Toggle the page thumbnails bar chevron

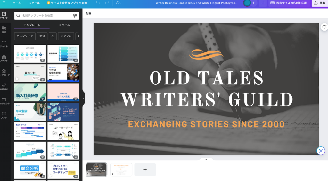(206, 159)
